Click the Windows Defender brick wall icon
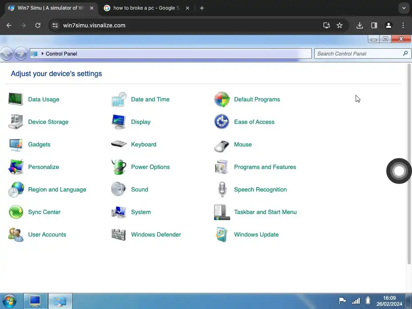Image resolution: width=412 pixels, height=309 pixels. pyautogui.click(x=119, y=235)
